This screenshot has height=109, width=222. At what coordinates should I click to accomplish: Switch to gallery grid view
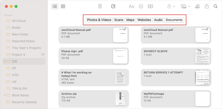[63, 6]
